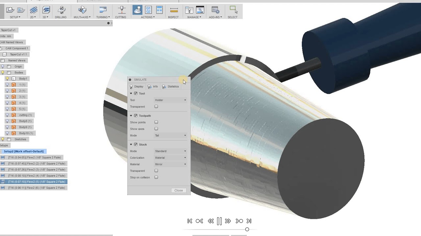
Task: Click the New Folder setup icon
Action: point(21,10)
